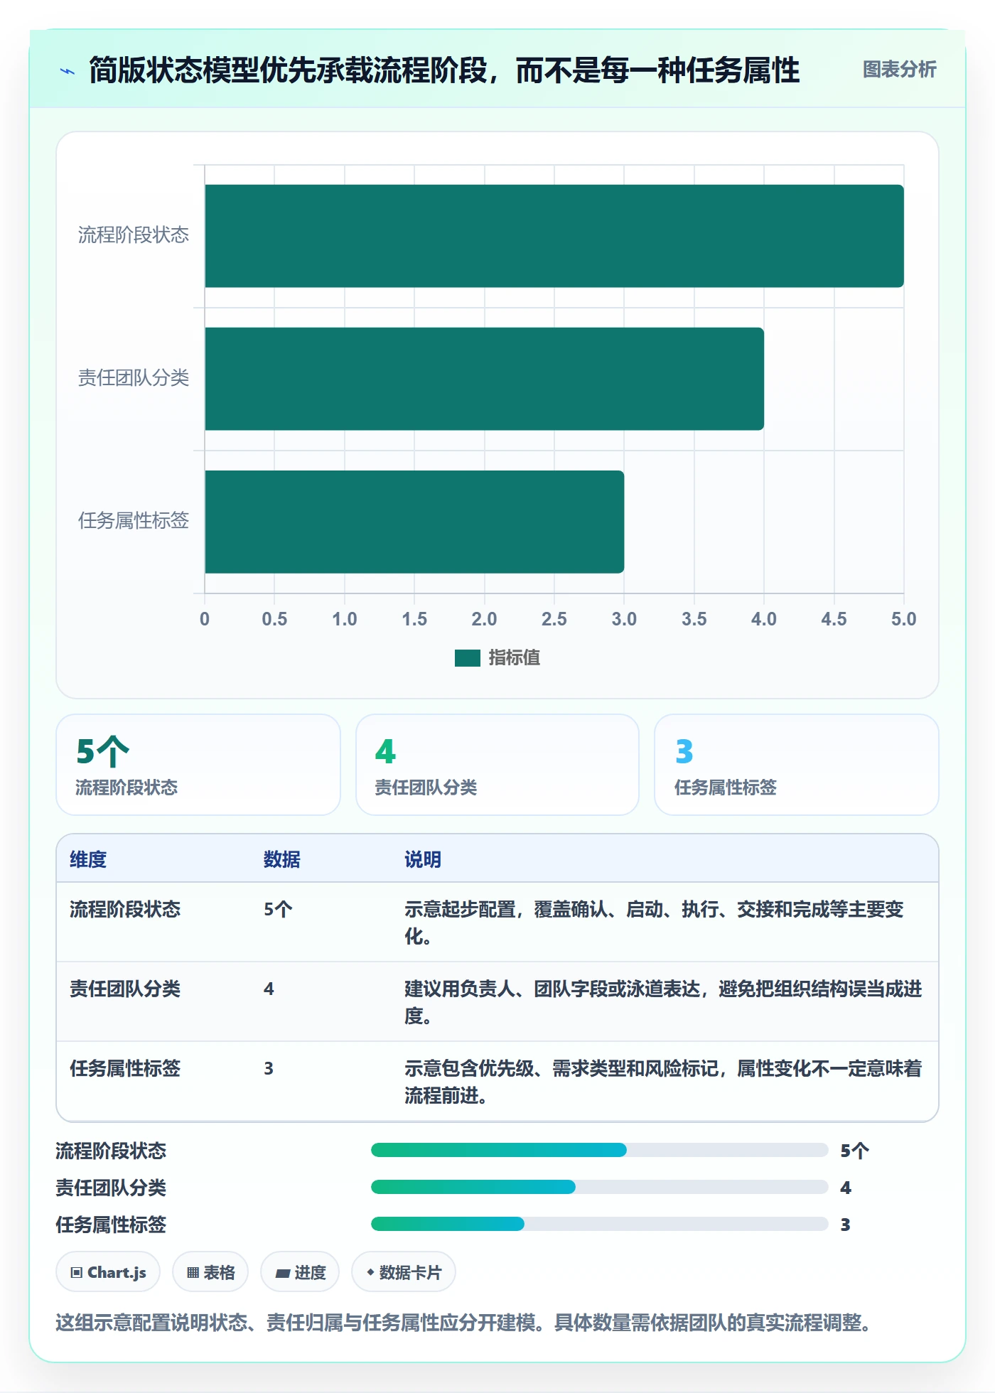This screenshot has width=995, height=1393.
Task: Click the description starting 示意包含优先级
Action: 663,1082
